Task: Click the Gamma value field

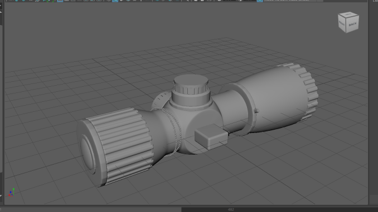Action: (249, 1)
